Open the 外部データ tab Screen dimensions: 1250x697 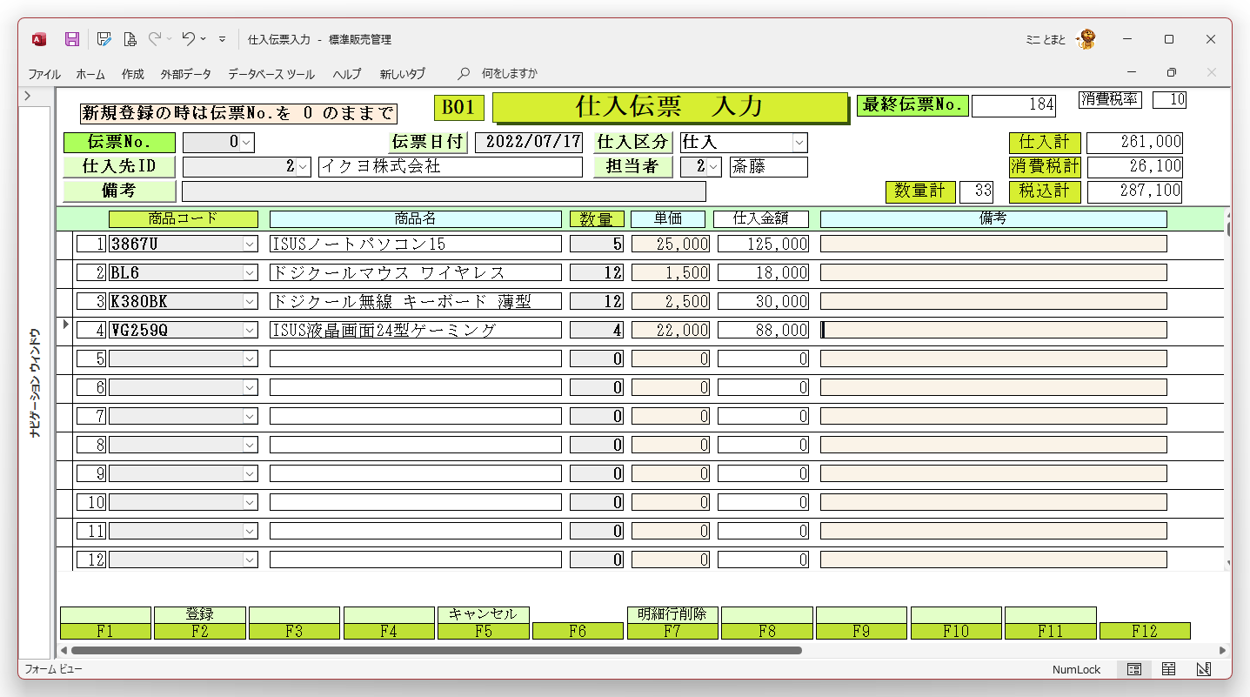[186, 74]
